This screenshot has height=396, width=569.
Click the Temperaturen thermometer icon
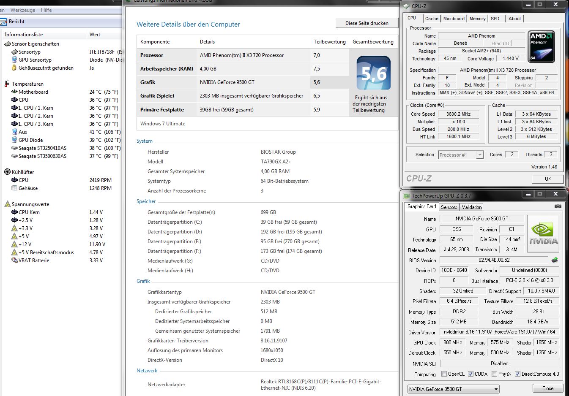click(7, 84)
